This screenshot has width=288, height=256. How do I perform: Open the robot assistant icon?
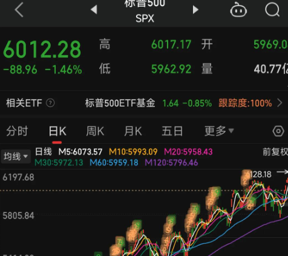click(238, 10)
